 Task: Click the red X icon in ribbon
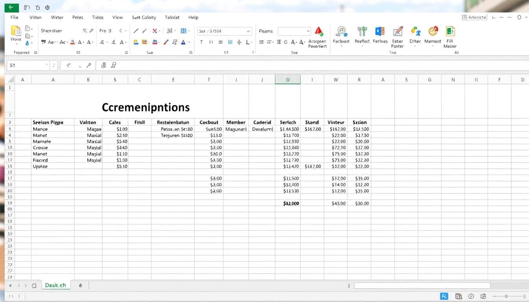pyautogui.click(x=155, y=31)
